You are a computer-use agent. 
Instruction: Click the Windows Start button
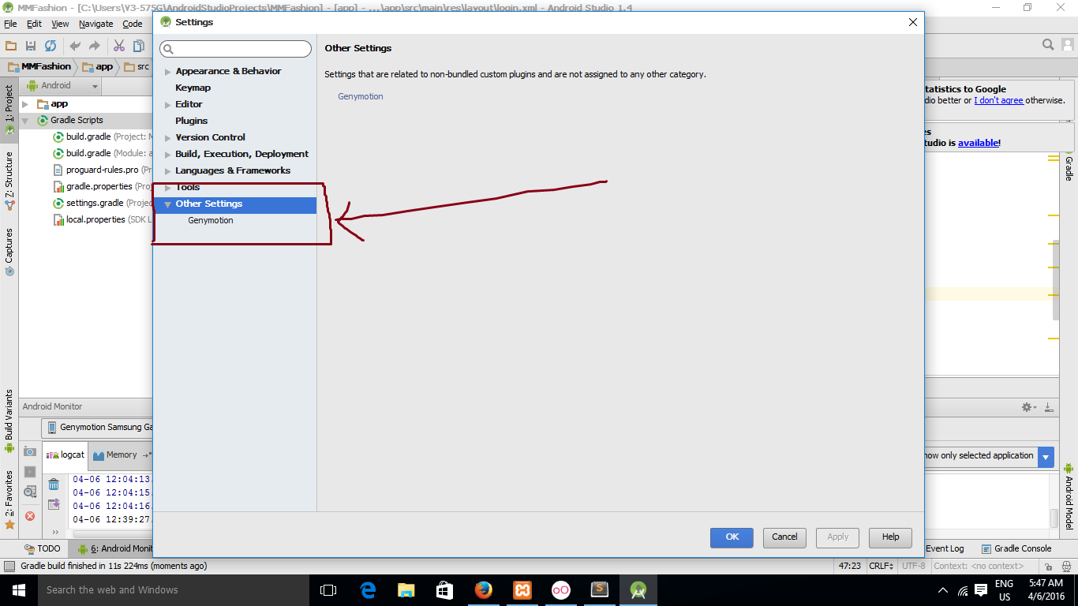point(18,589)
